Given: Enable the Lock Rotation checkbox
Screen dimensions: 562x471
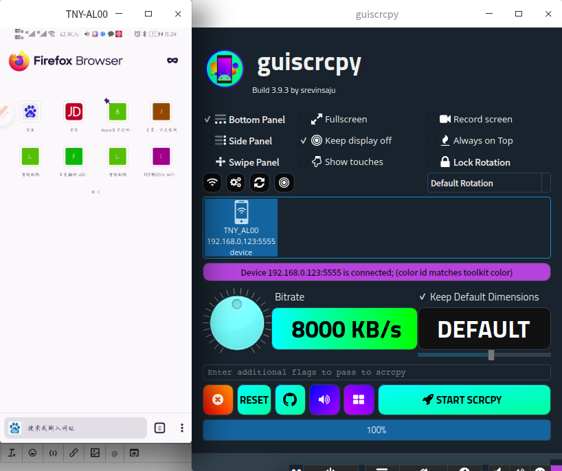Looking at the screenshot, I should tap(432, 162).
